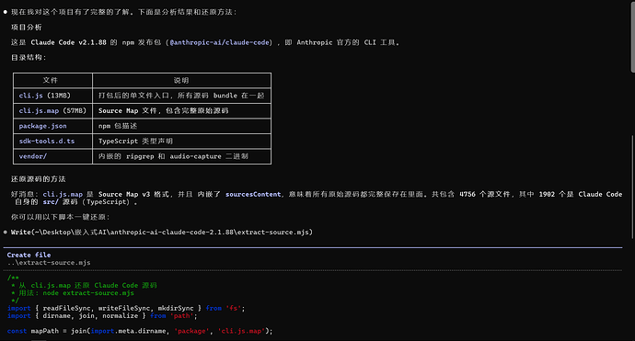
Task: Click the cli.js (13MB) table cell
Action: pyautogui.click(x=53, y=96)
